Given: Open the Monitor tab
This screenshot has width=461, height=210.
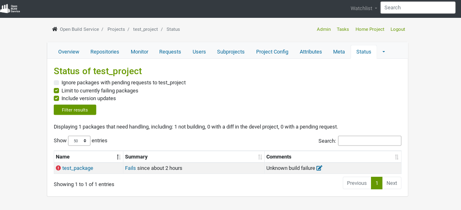Looking at the screenshot, I should coord(139,52).
